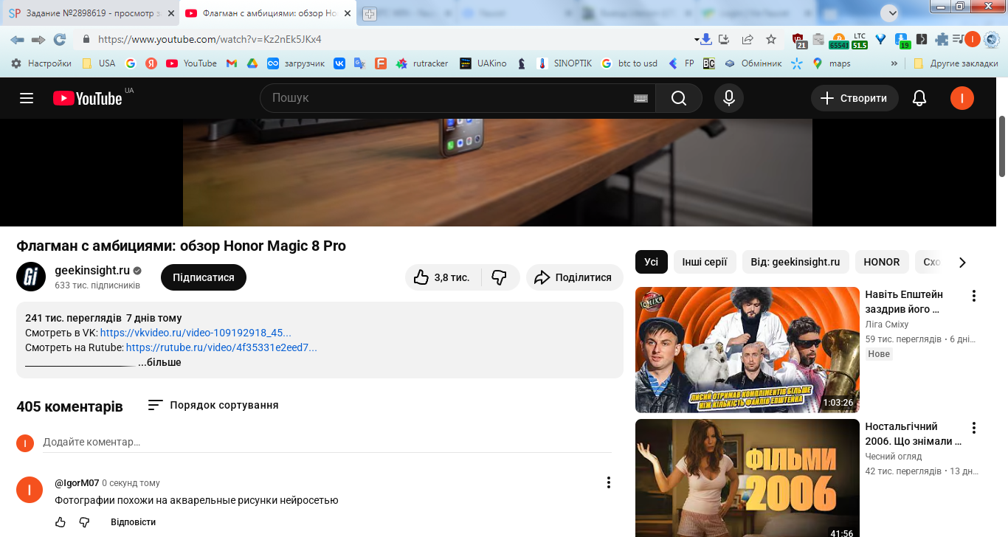Viewport: 1008px width, 537px height.
Task: Open the 'ФІЛЬМИ 2006' video thumbnail
Action: [x=748, y=478]
